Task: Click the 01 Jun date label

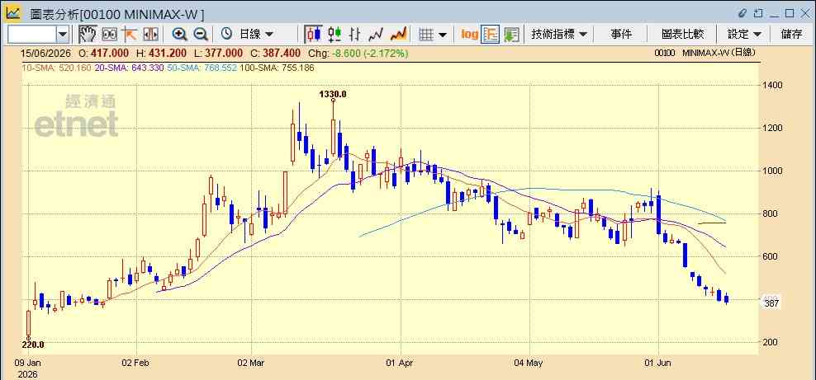Action: point(658,363)
